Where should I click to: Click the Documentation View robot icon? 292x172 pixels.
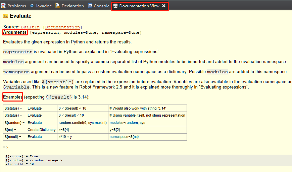point(115,6)
